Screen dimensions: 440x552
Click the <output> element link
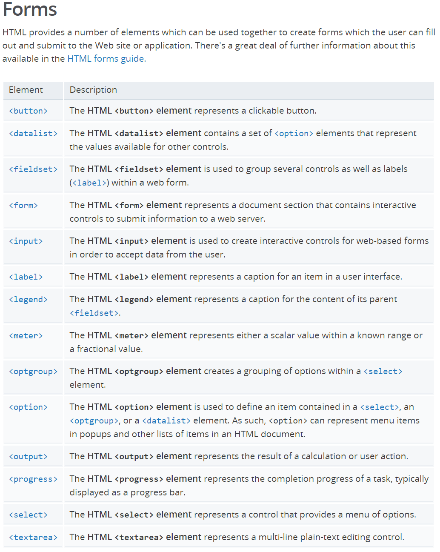[28, 457]
